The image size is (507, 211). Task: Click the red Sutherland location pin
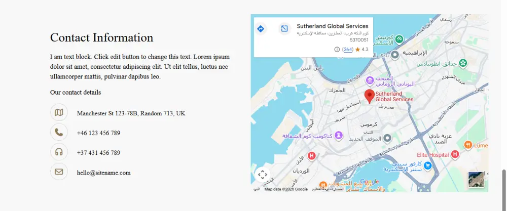pyautogui.click(x=370, y=97)
